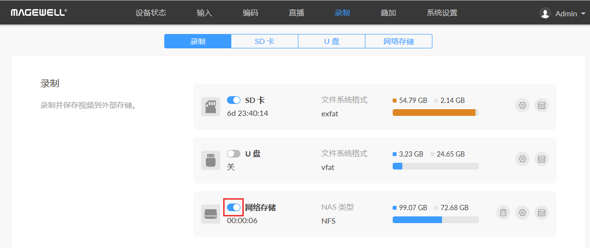The width and height of the screenshot is (590, 248).
Task: Disable network storage recording toggle
Action: point(234,207)
